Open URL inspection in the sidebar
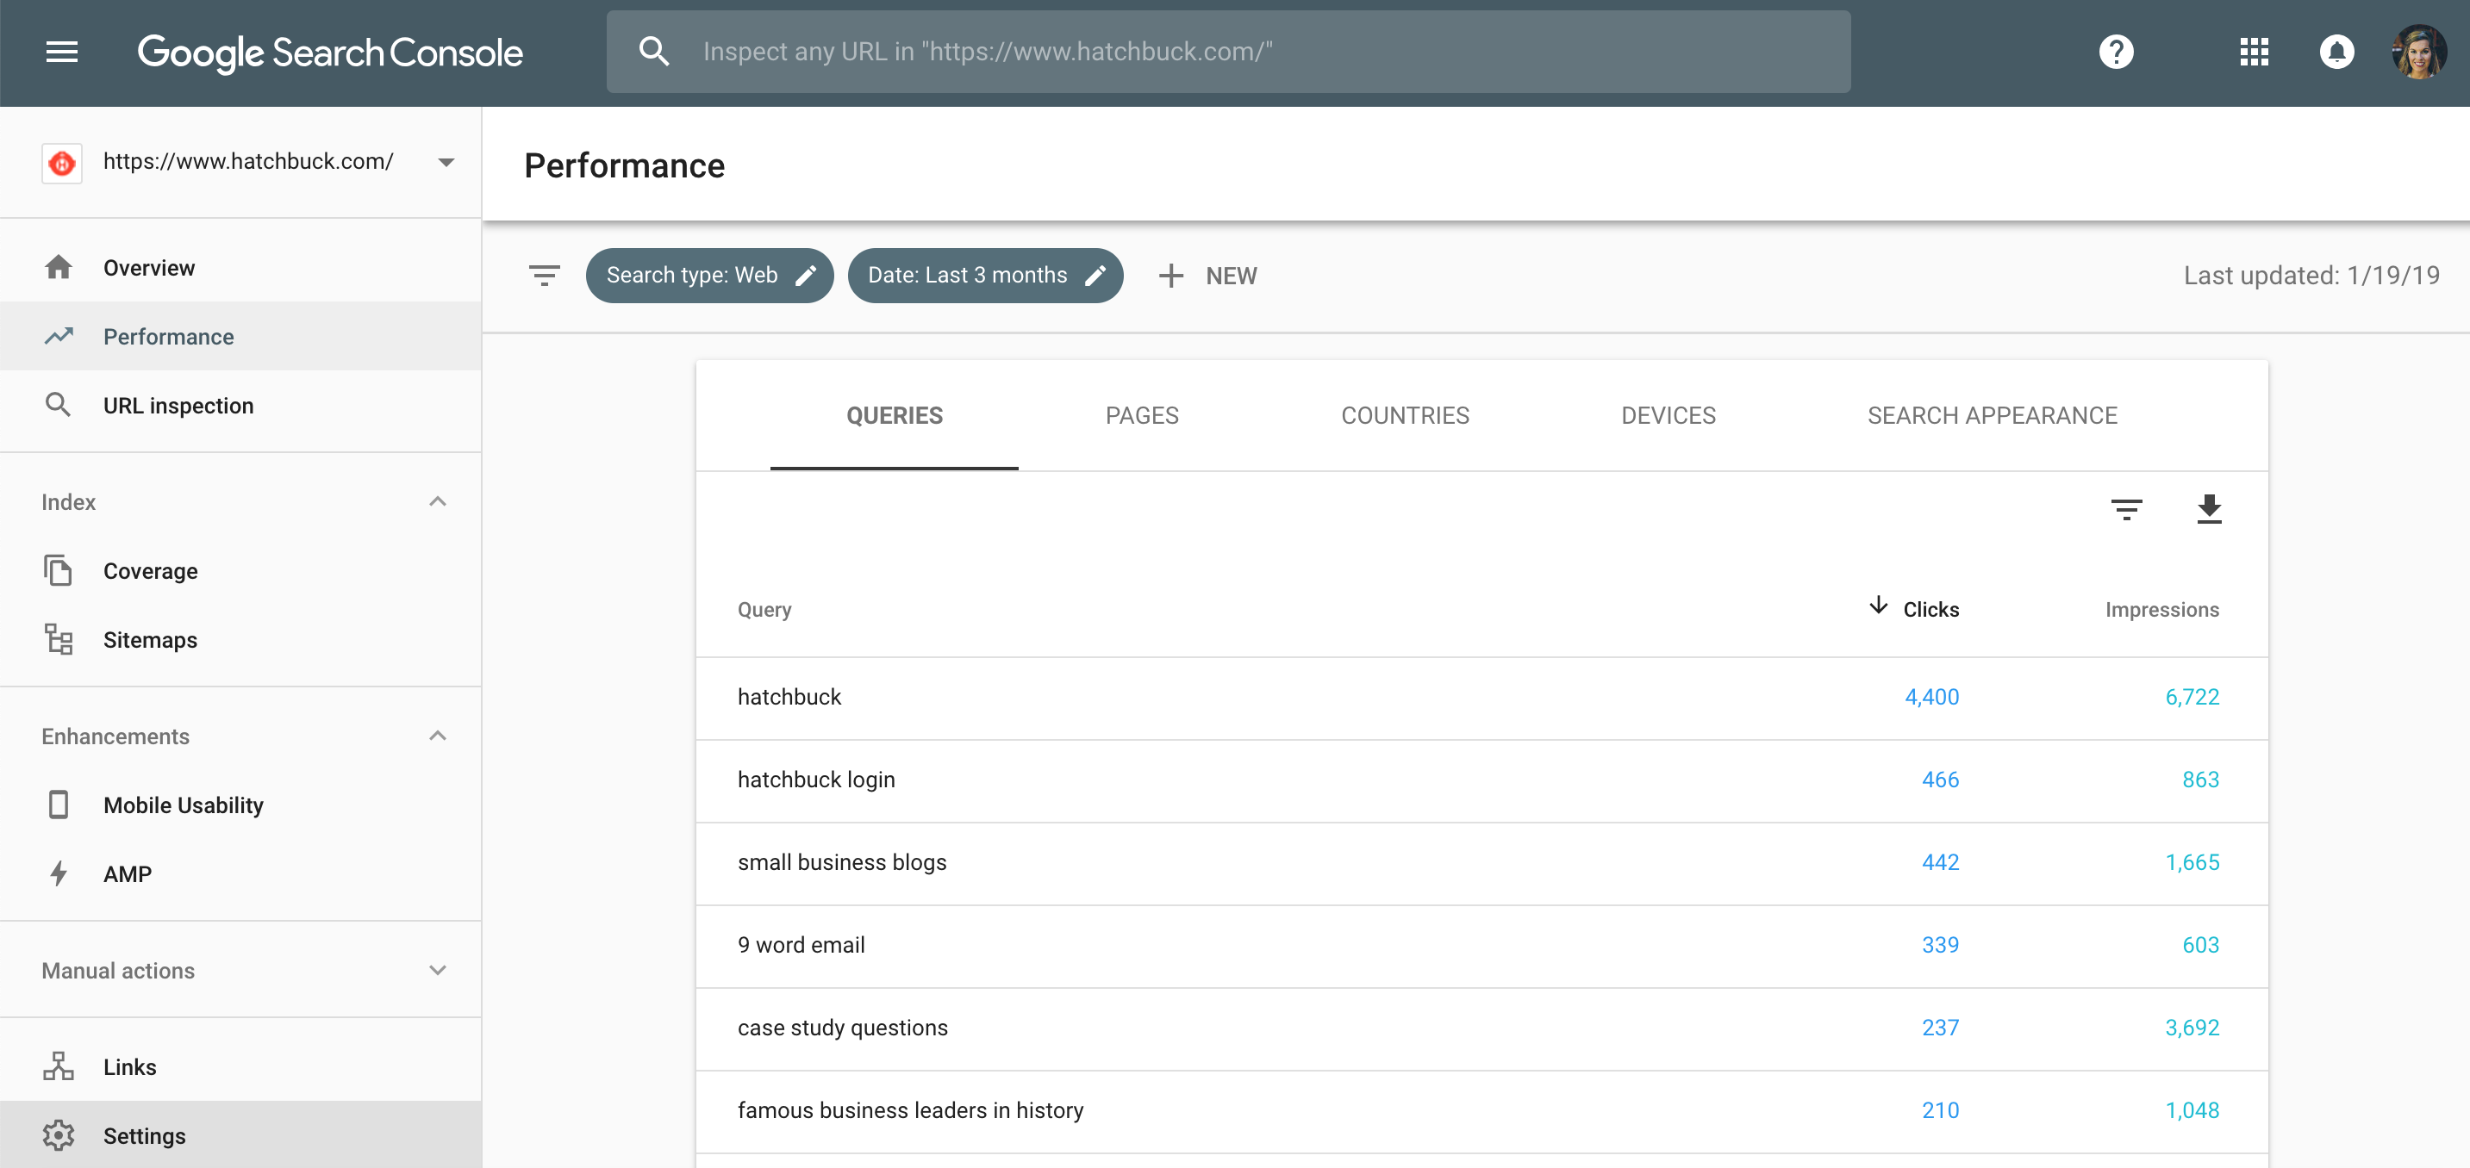 [x=240, y=406]
